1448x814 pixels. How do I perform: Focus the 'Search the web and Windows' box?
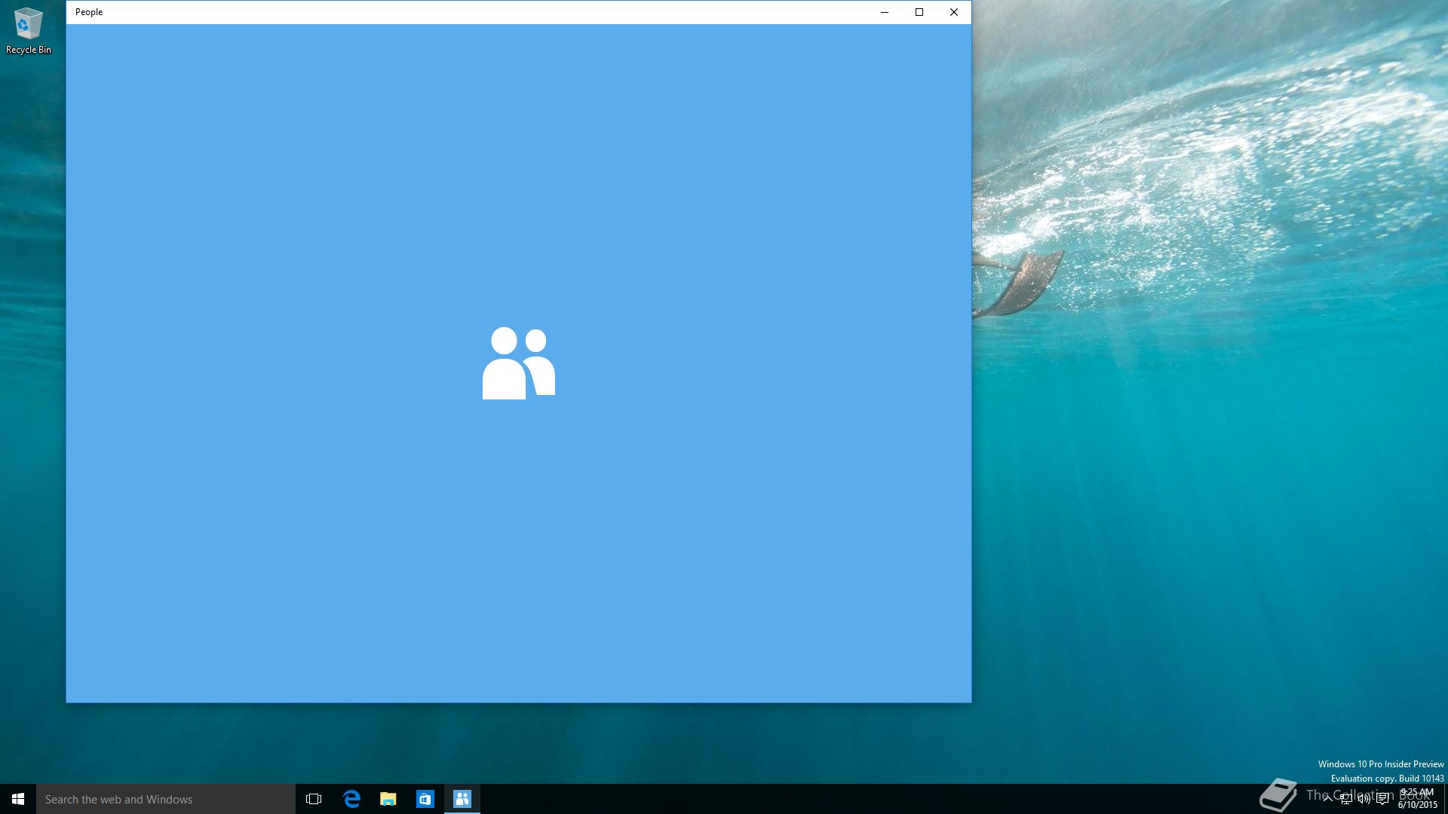click(166, 799)
